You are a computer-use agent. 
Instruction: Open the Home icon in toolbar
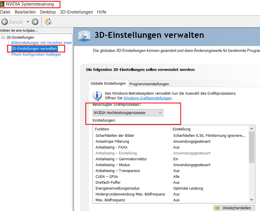[x=48, y=22]
